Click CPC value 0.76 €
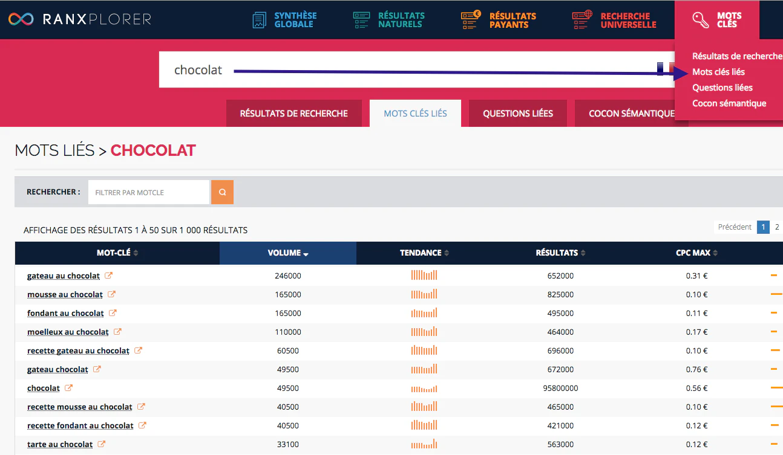The width and height of the screenshot is (783, 455). coord(697,369)
